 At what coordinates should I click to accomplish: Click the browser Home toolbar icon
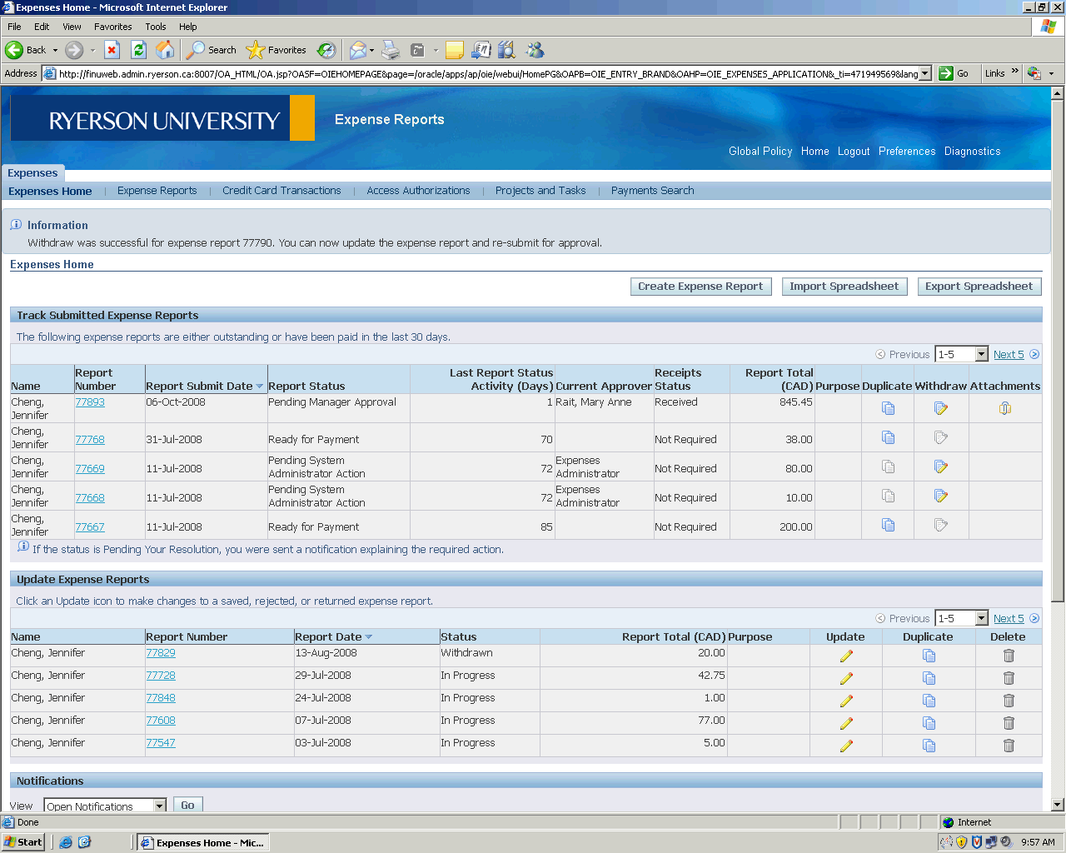pyautogui.click(x=166, y=50)
